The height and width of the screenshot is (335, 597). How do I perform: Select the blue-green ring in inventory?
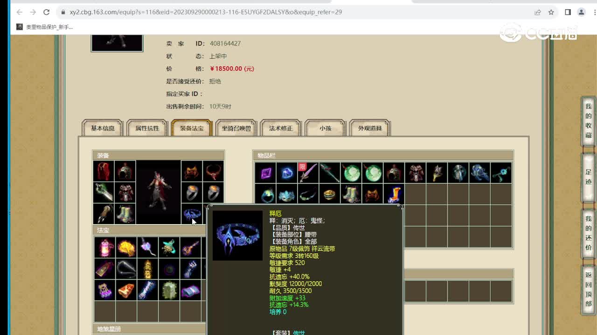click(265, 194)
